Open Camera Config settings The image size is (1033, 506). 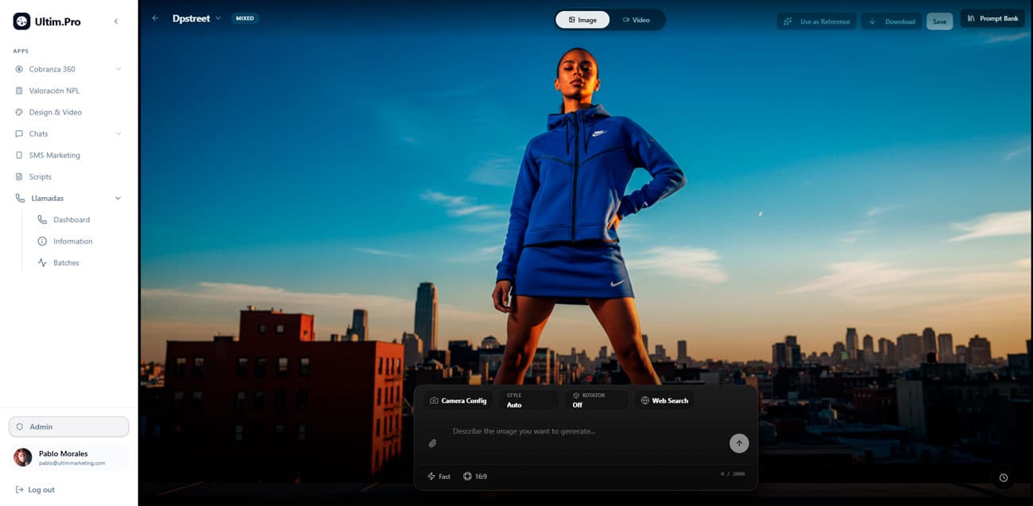458,400
